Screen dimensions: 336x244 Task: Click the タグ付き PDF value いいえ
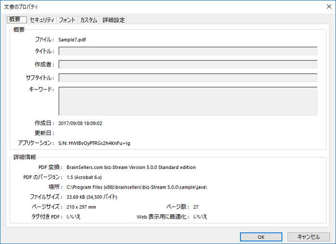click(x=73, y=217)
